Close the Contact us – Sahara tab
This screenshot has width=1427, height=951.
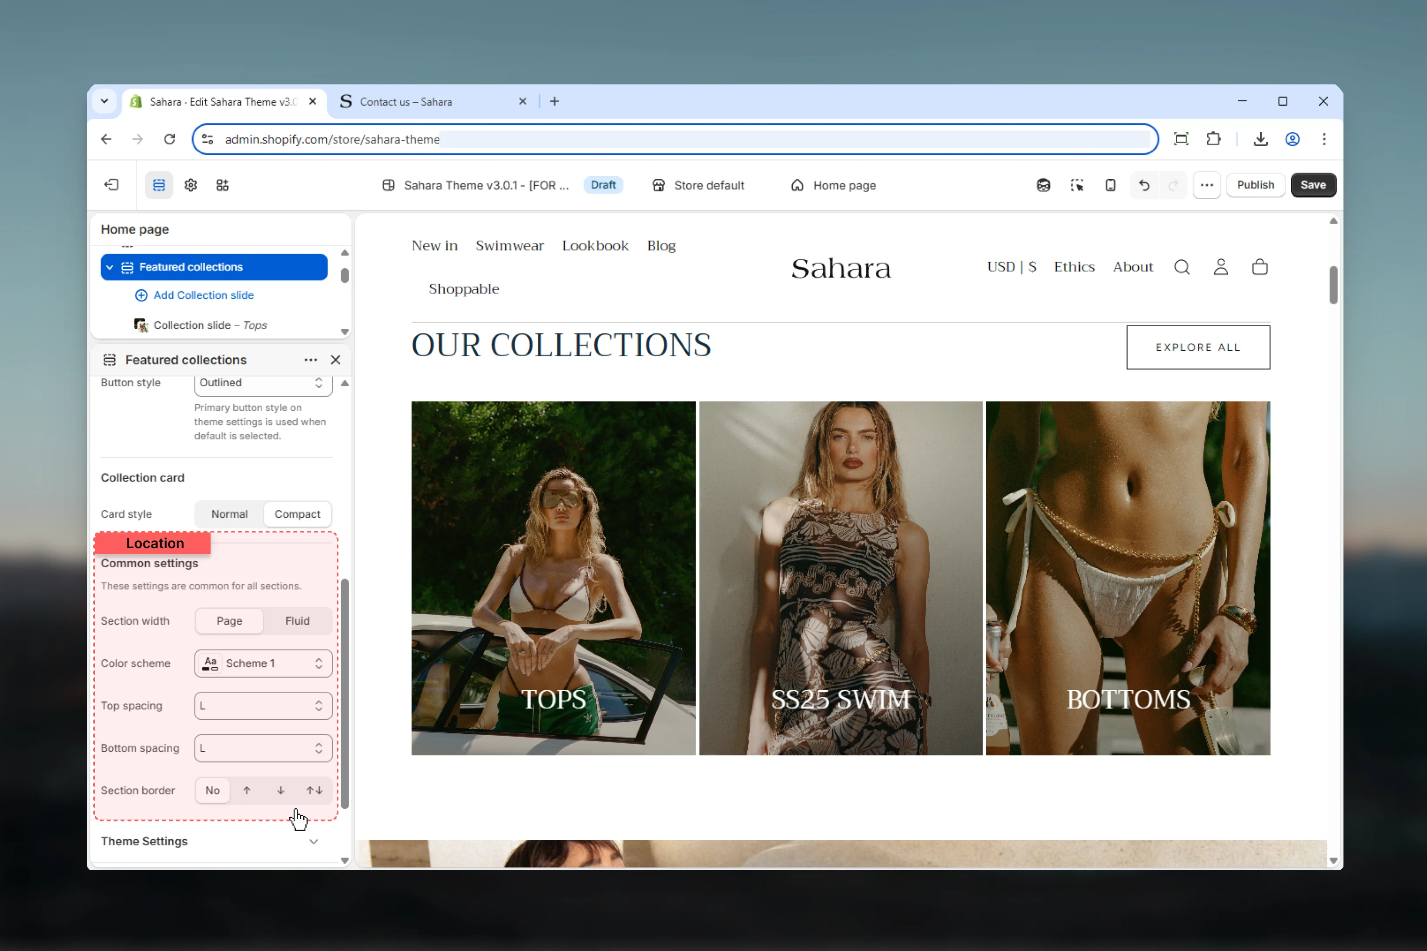click(x=523, y=101)
